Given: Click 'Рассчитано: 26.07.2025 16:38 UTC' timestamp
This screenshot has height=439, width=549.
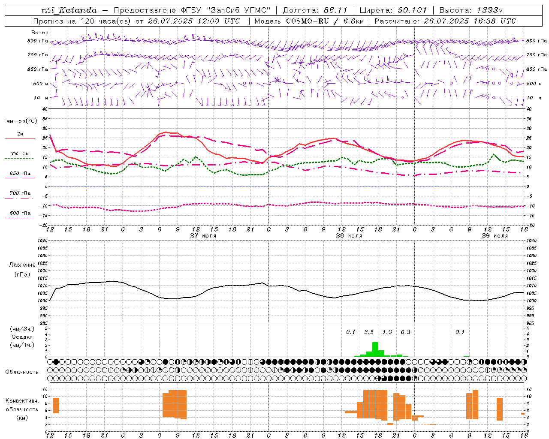Looking at the screenshot, I should 445,21.
